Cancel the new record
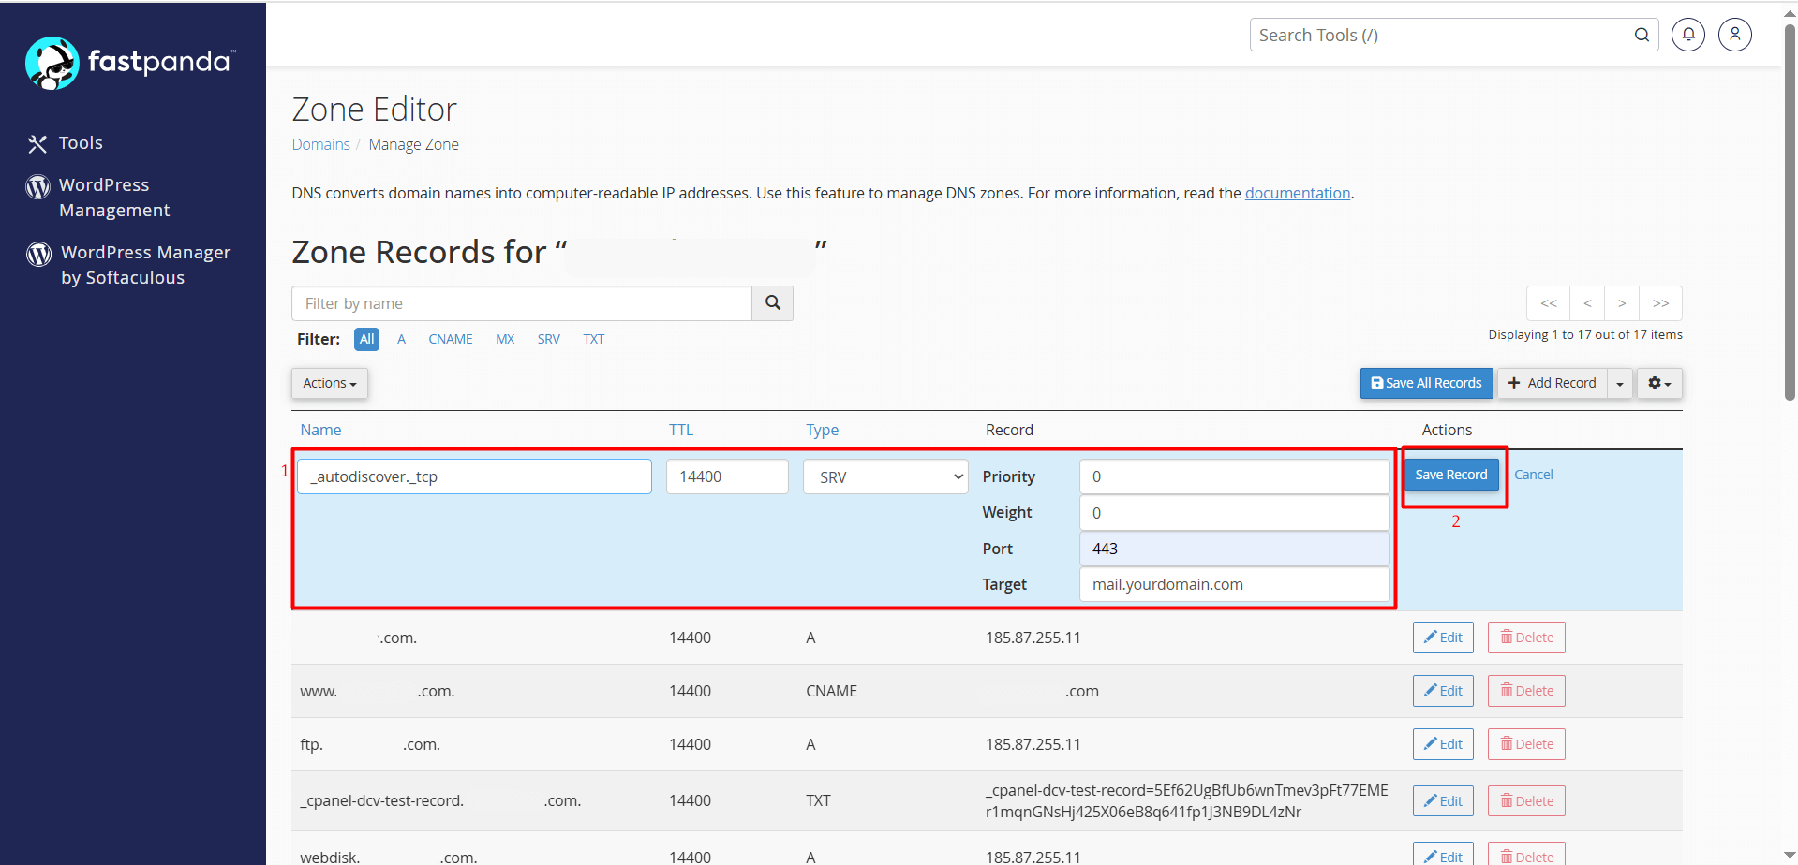 coord(1534,475)
